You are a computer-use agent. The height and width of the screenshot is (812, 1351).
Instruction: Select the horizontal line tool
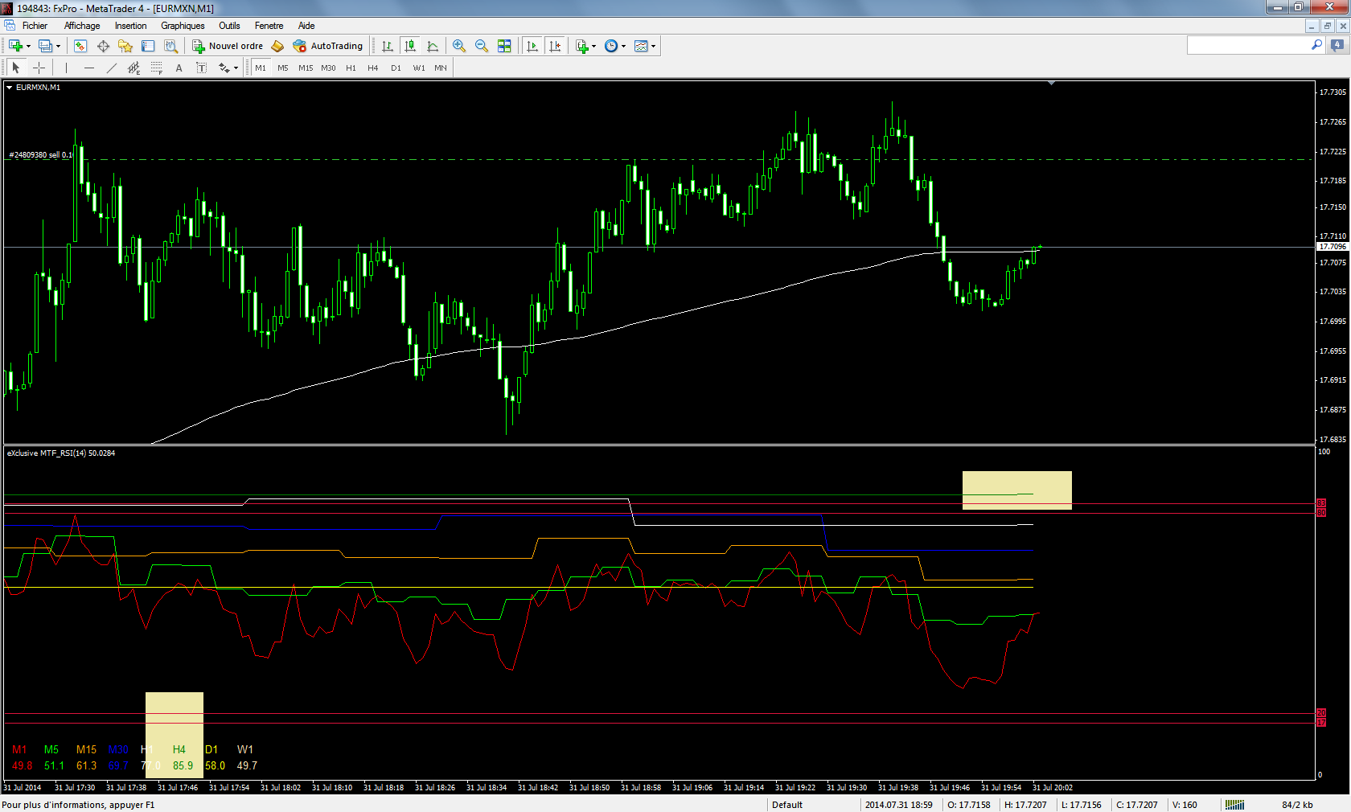[x=88, y=68]
